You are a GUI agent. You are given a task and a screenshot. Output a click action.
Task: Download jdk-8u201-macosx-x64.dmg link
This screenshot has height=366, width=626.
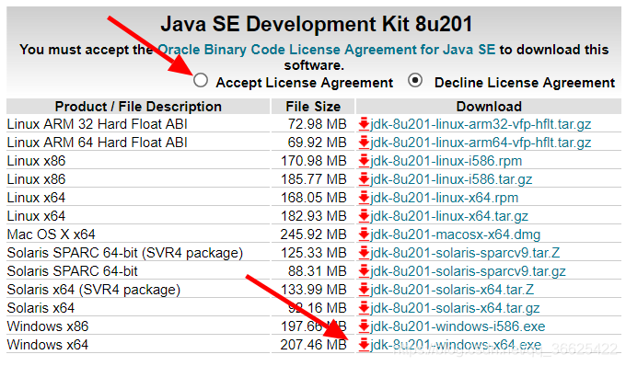456,234
